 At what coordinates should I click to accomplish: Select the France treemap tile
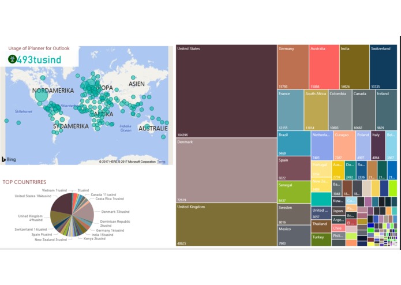291,110
